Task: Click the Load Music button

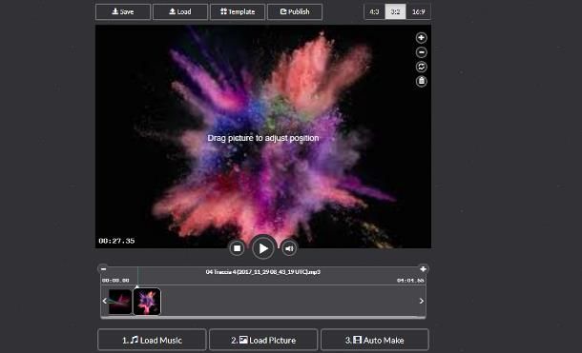Action: pyautogui.click(x=152, y=340)
